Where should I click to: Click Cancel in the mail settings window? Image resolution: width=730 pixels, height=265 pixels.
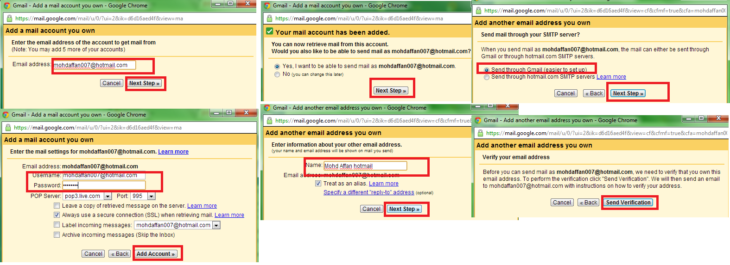(93, 254)
